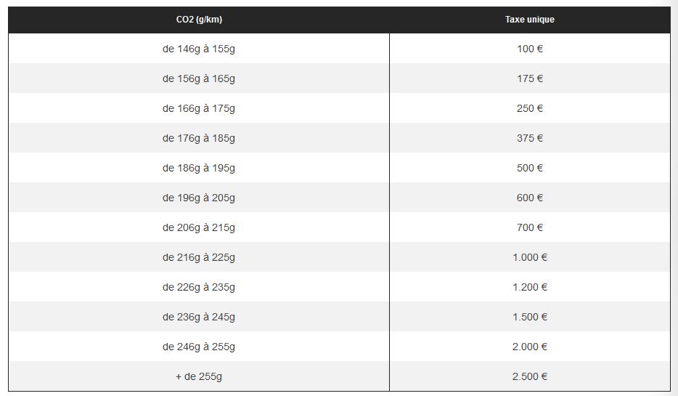Select the 'de 176g à 185g' cell
This screenshot has width=678, height=396.
click(x=199, y=138)
